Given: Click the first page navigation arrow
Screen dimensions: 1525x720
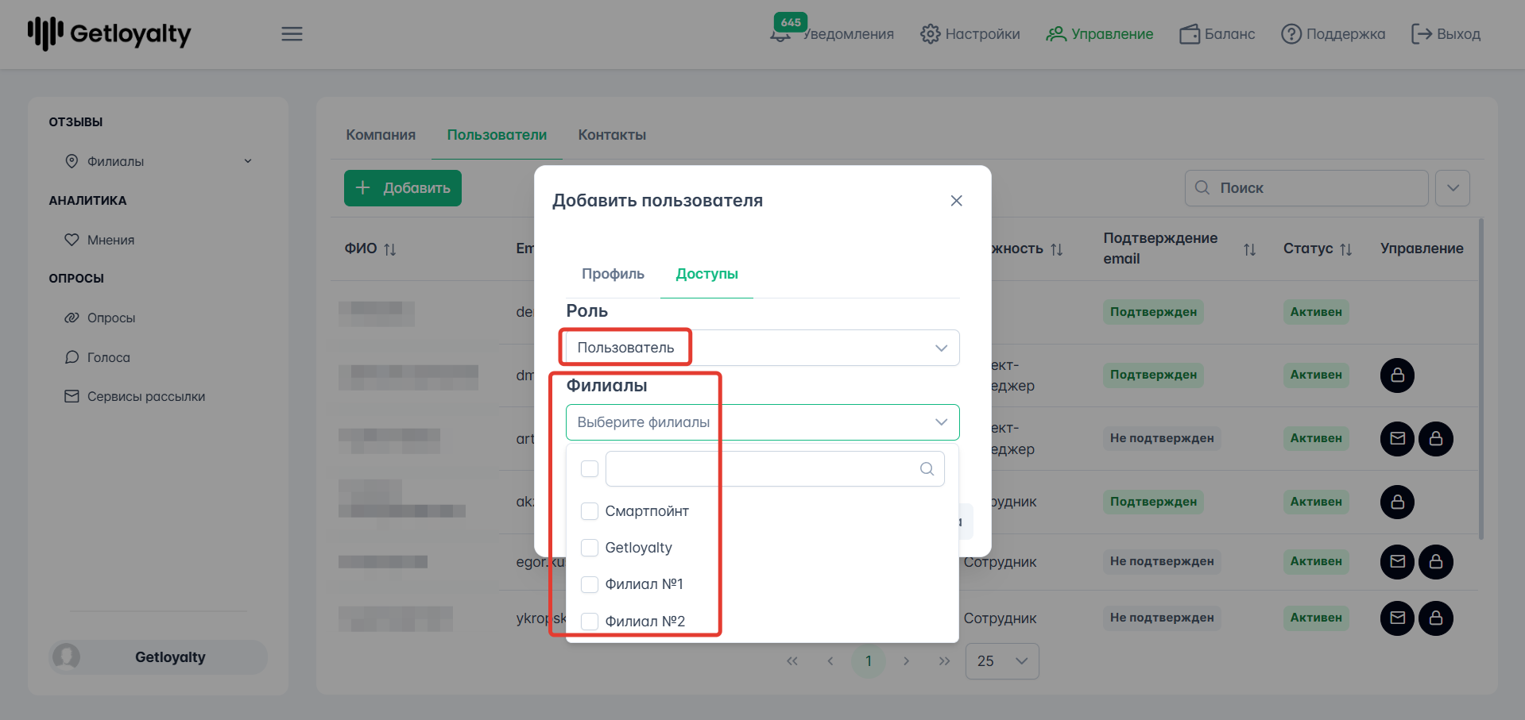Looking at the screenshot, I should [792, 661].
